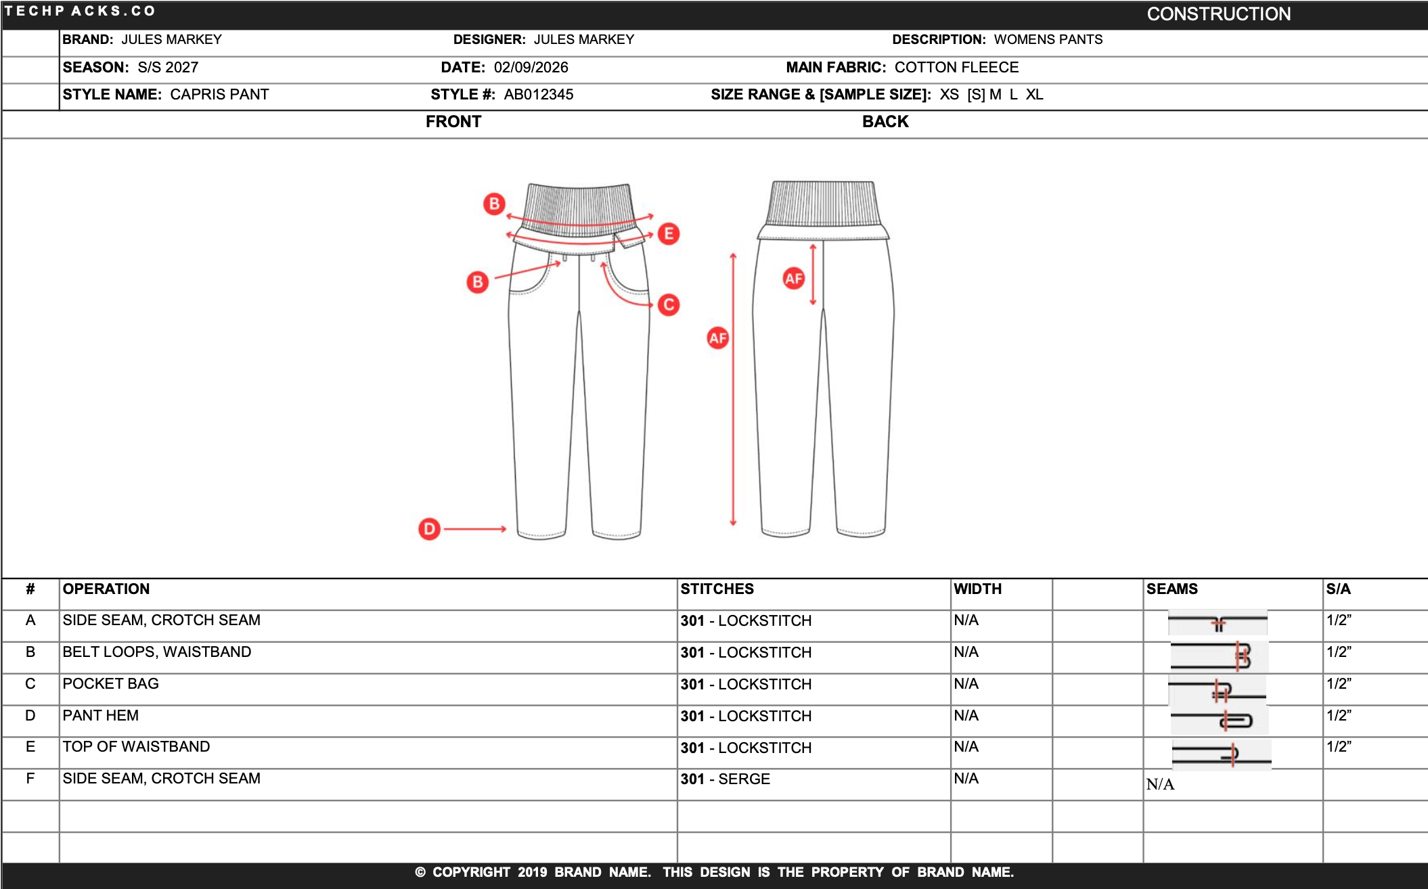
Task: Select the DATE value 02/09/2026
Action: tap(531, 67)
